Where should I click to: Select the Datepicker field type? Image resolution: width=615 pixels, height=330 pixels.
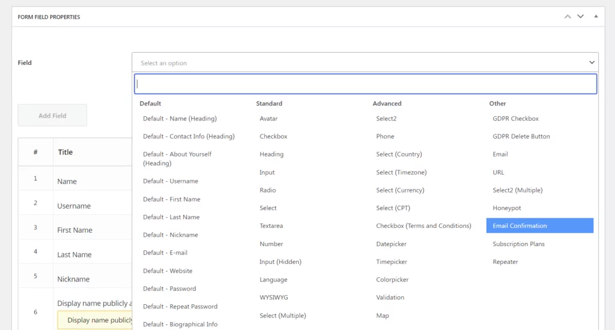pyautogui.click(x=391, y=244)
